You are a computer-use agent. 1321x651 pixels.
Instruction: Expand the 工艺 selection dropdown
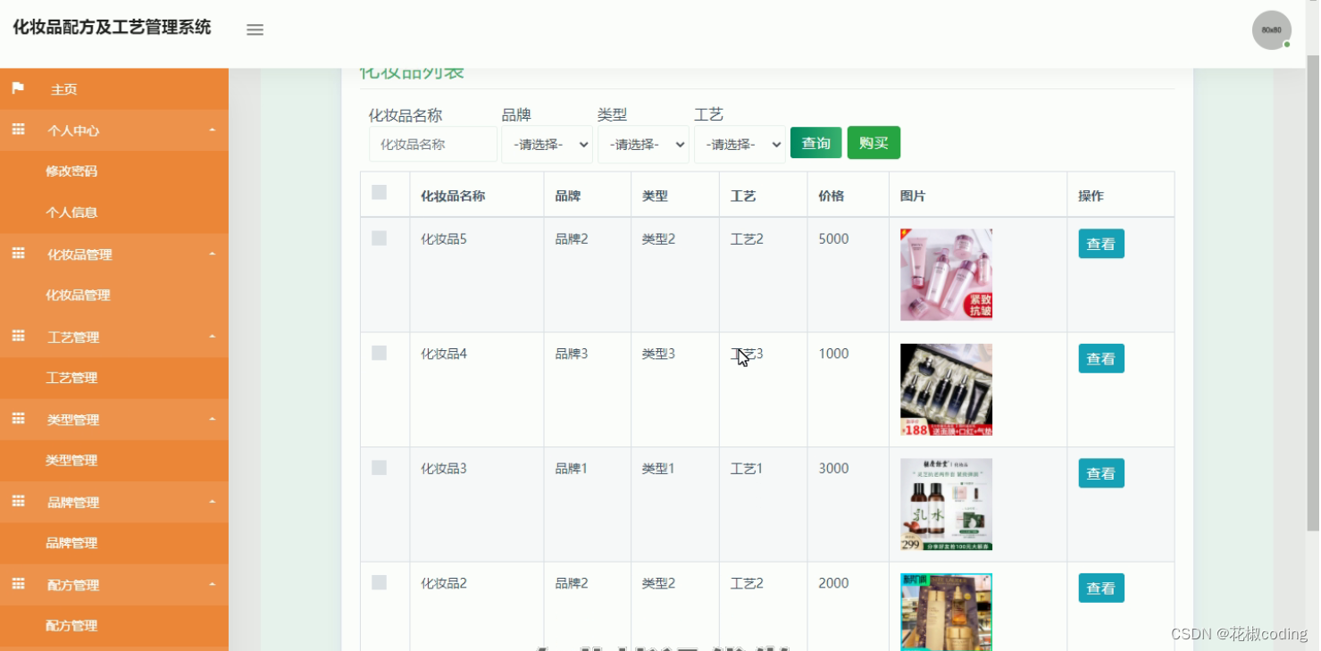point(739,143)
